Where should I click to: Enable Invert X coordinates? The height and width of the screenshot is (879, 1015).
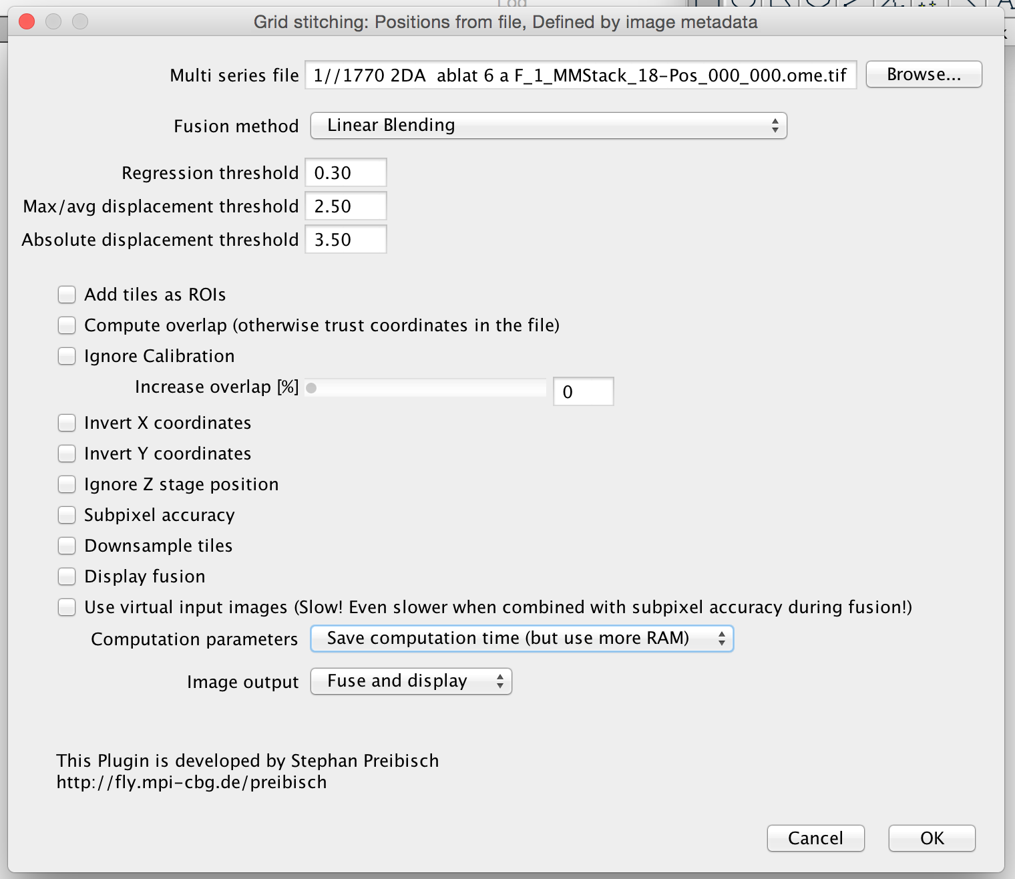pos(67,423)
